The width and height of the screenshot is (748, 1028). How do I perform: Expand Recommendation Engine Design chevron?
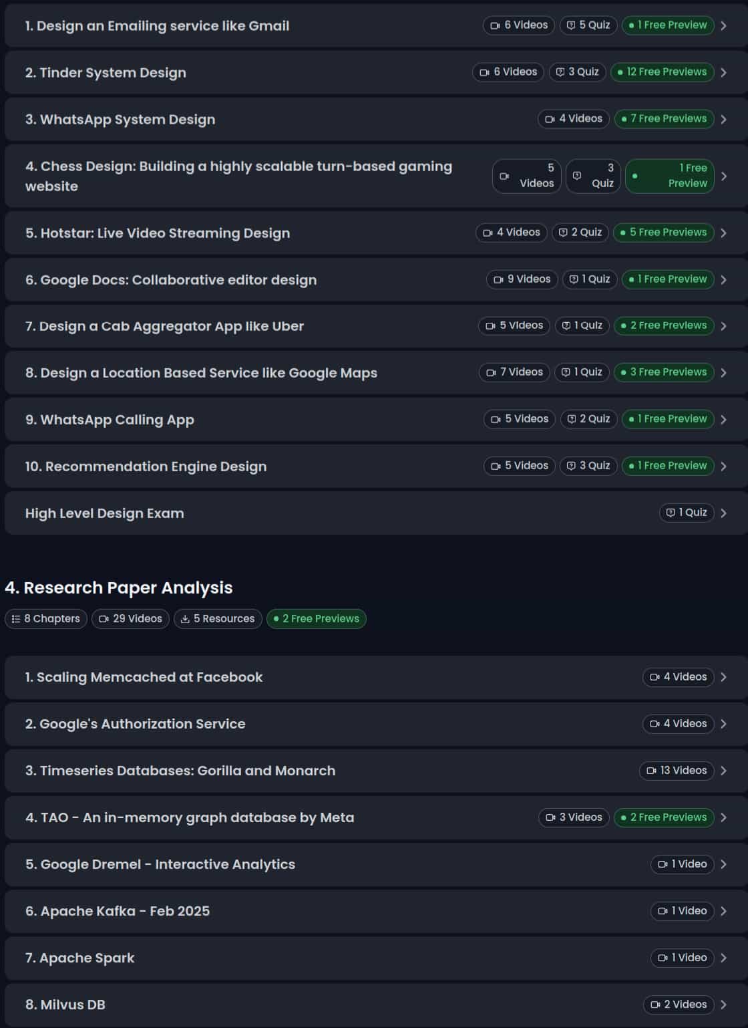click(x=723, y=466)
